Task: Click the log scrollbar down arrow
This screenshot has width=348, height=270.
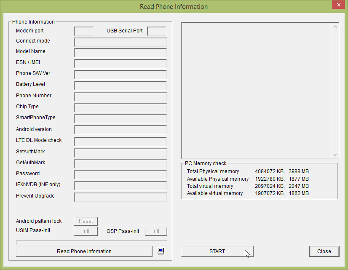Action: [x=335, y=155]
